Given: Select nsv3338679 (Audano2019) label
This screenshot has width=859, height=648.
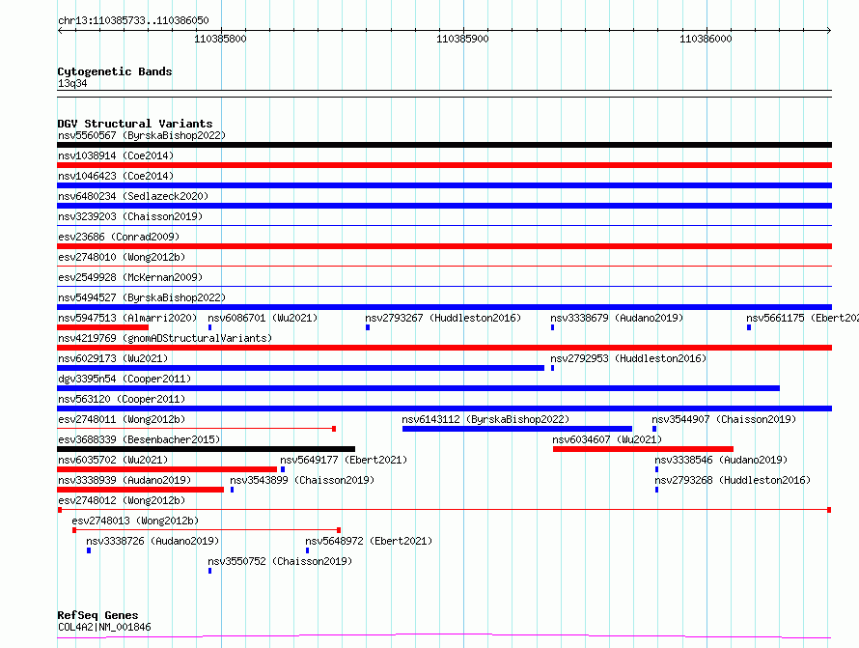Looking at the screenshot, I should [x=617, y=318].
